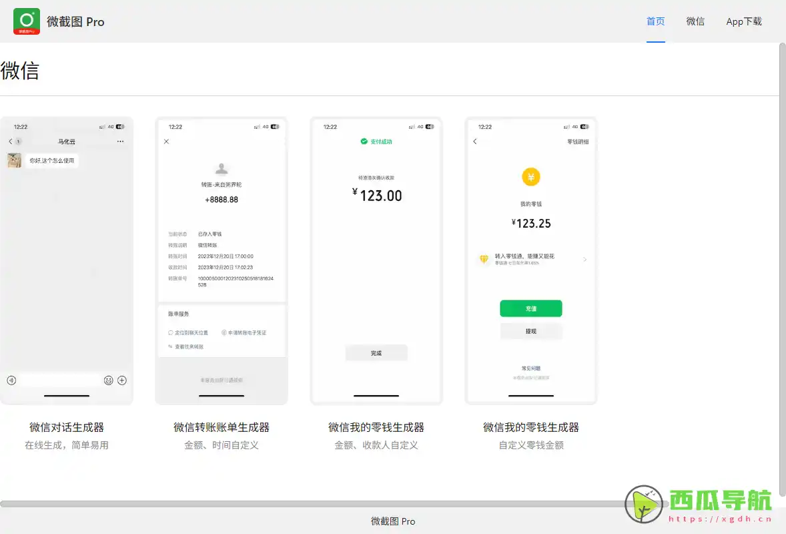Screen dimensions: 786x534
Task: Switch to the 微信 navigation tab
Action: (695, 21)
